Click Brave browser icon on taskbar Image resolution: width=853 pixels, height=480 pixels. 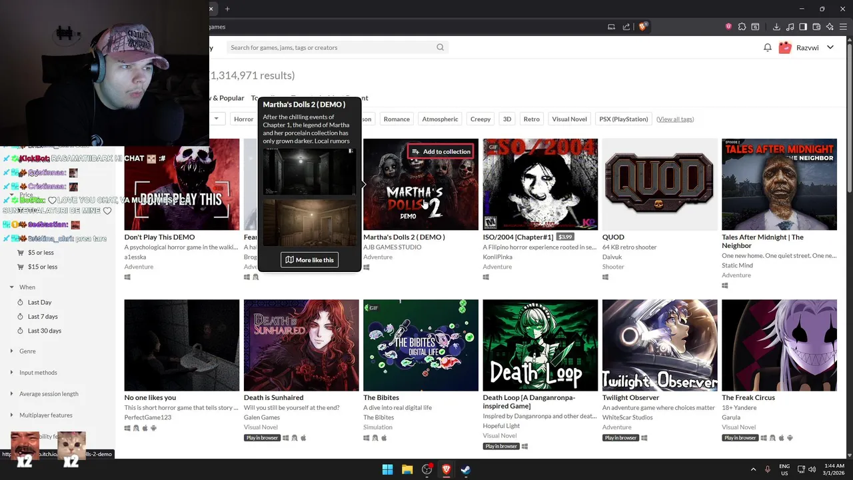click(446, 469)
